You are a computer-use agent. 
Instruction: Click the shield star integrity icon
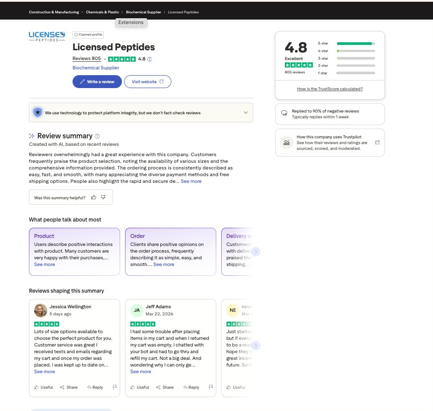[x=38, y=113]
